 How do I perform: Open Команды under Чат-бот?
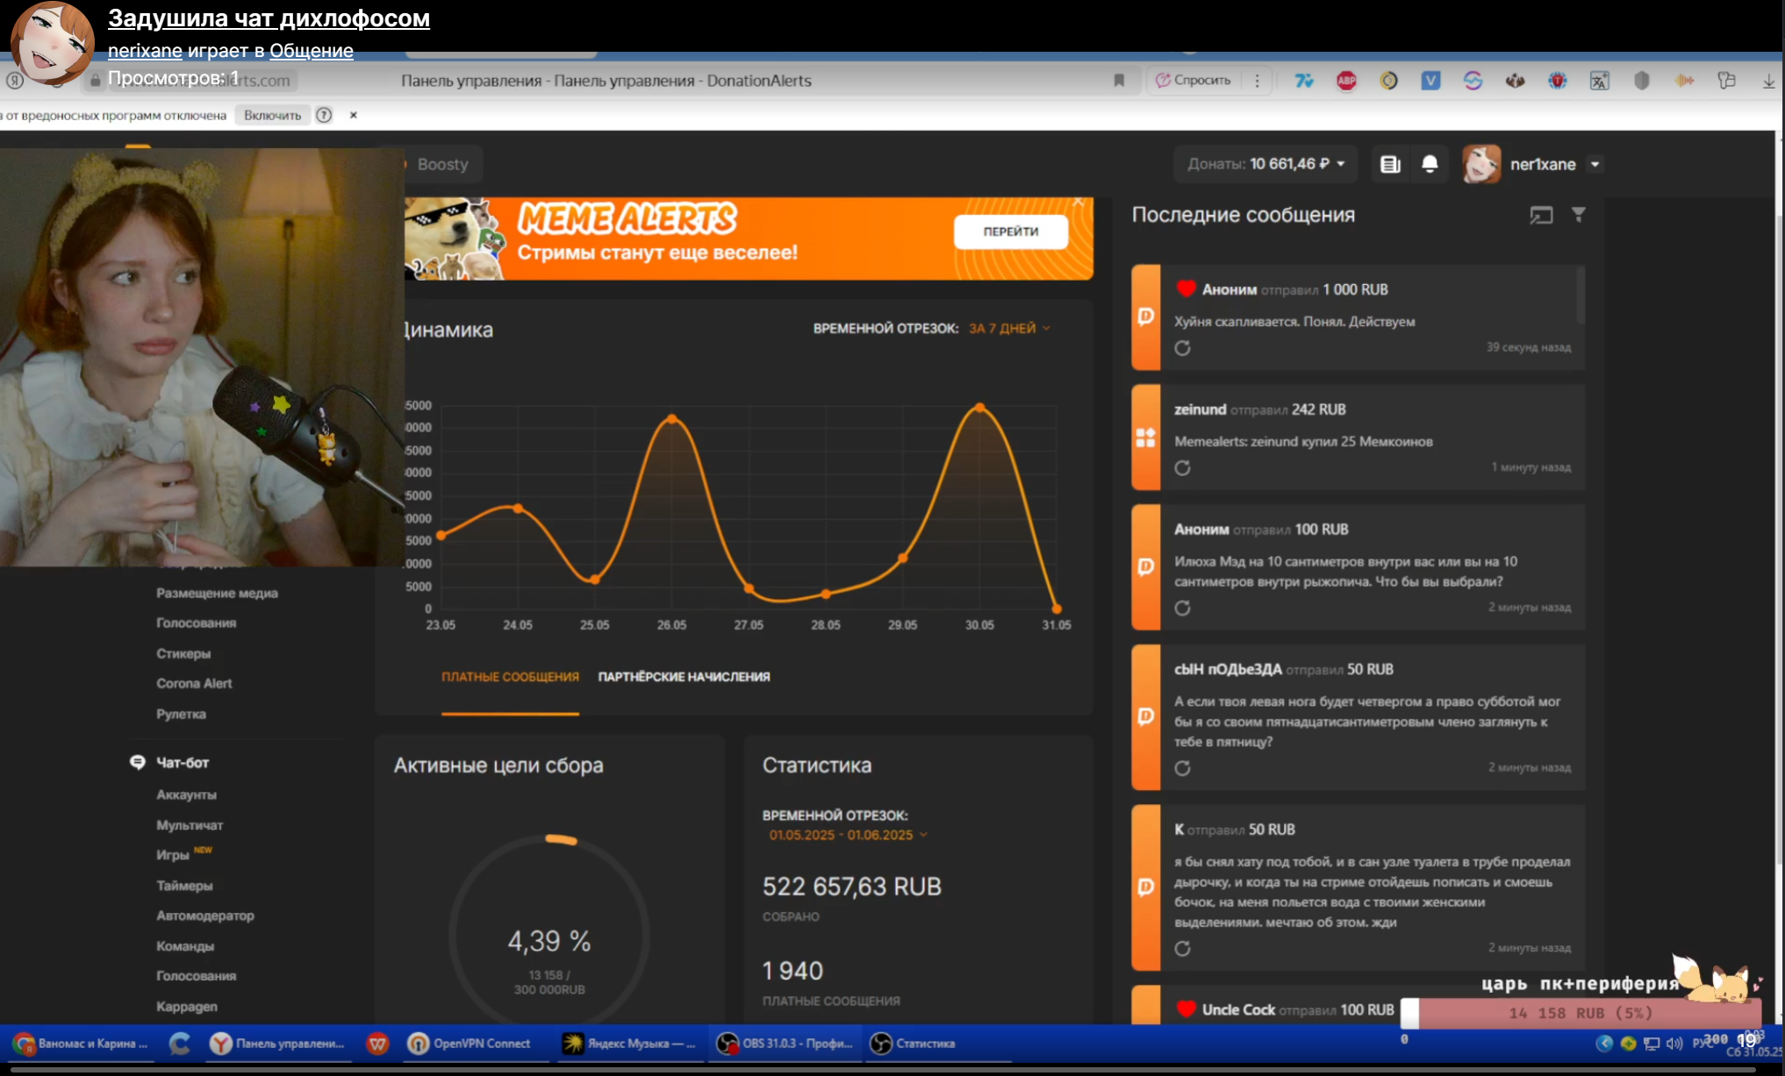click(185, 947)
